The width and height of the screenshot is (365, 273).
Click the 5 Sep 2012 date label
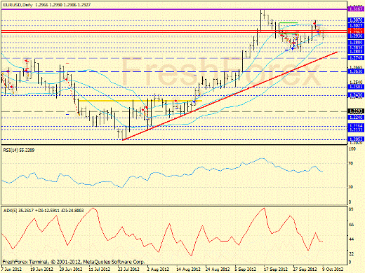point(246,269)
